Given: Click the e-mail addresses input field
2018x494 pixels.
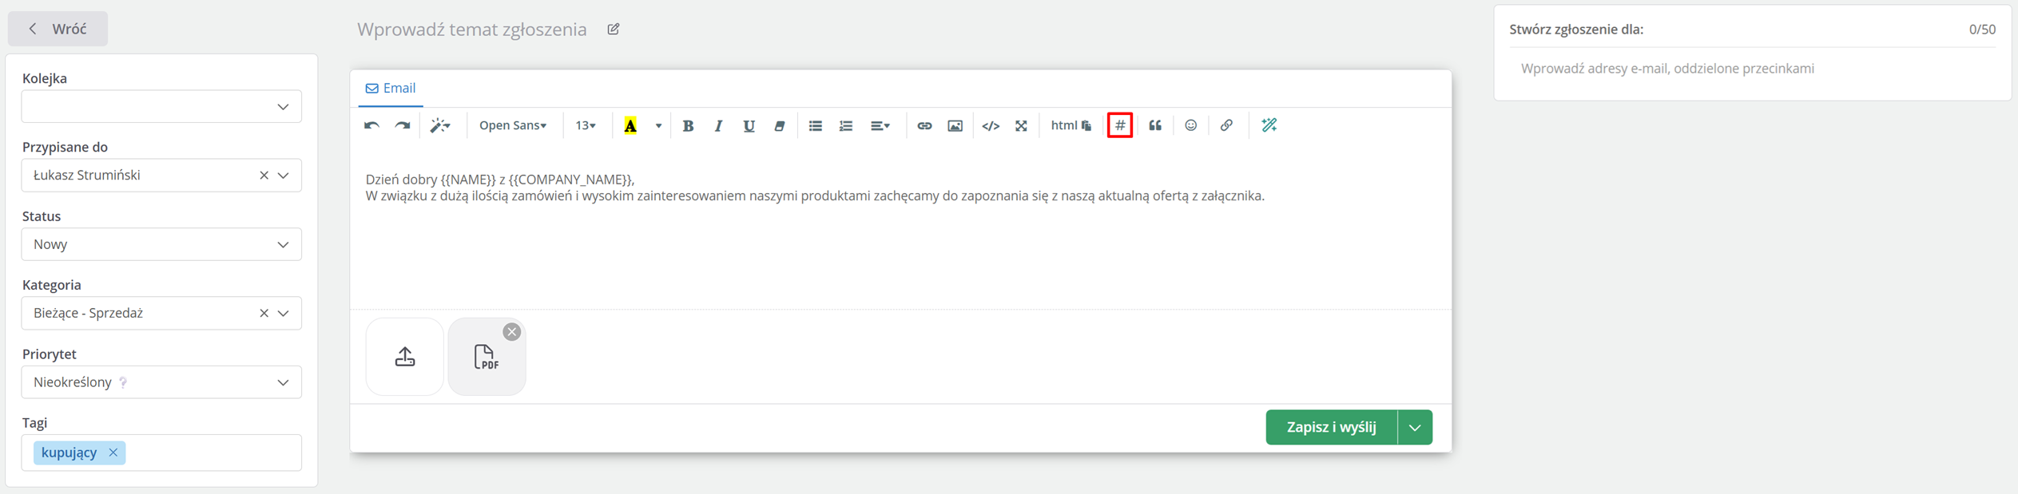Looking at the screenshot, I should click(x=1752, y=69).
